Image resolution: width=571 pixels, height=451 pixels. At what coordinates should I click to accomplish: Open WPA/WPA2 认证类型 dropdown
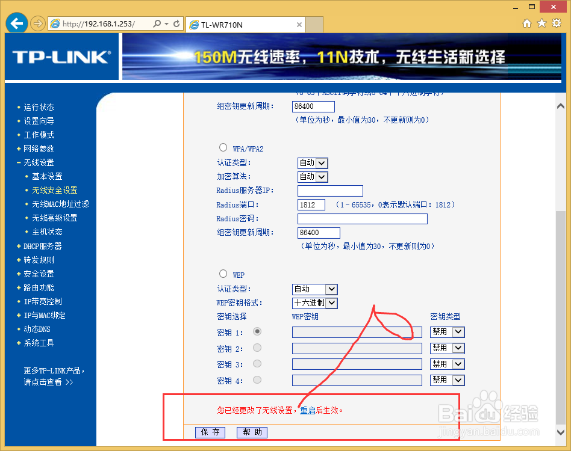point(313,163)
